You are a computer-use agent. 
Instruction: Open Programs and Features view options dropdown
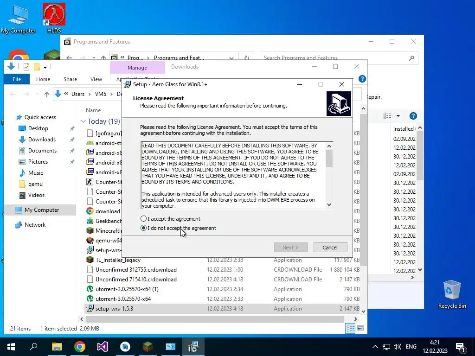point(398,116)
